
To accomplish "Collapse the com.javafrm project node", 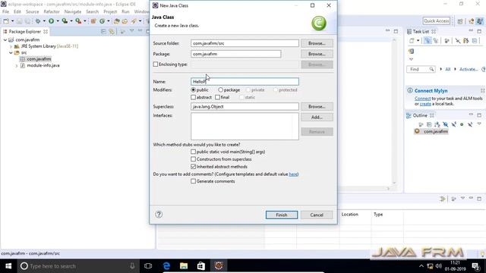I will coord(5,40).
